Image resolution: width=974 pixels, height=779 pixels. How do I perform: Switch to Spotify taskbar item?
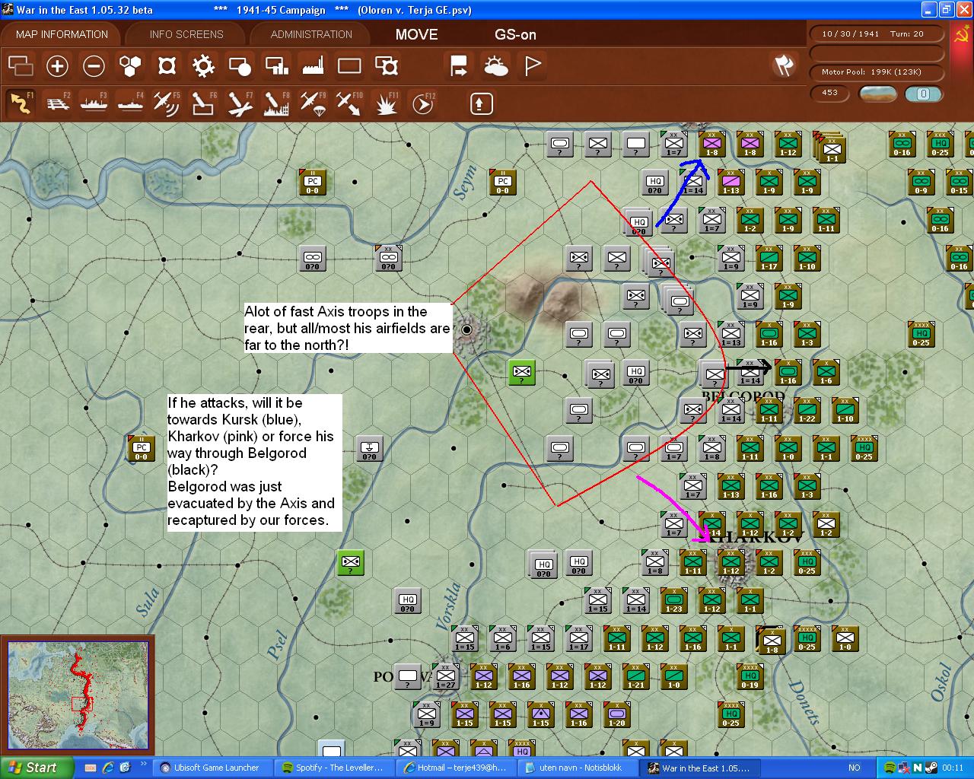333,768
